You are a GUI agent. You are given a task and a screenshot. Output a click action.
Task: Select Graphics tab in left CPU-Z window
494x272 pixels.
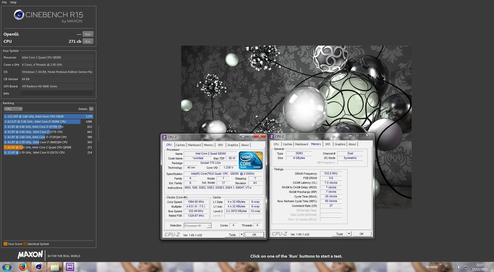[x=233, y=145]
